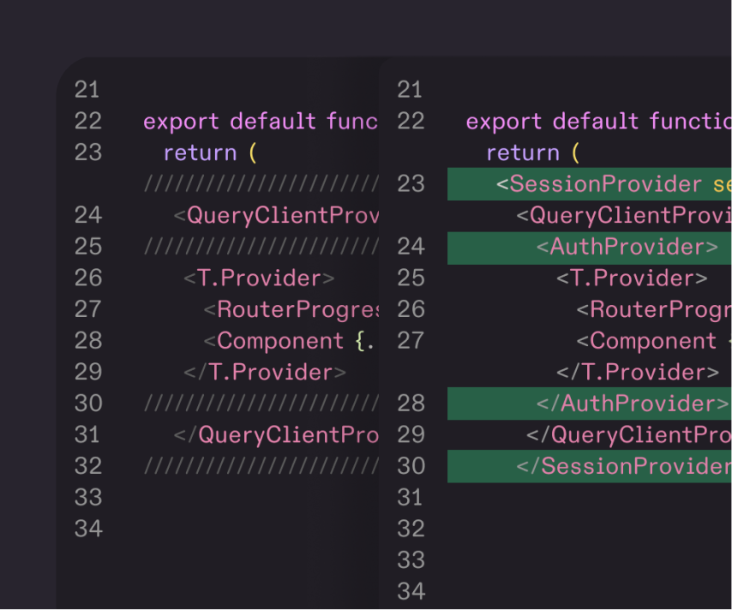The width and height of the screenshot is (732, 610).
Task: Select line number 34 in the left pane
Action: coord(87,529)
